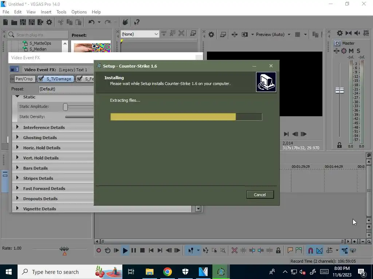Expand Horiz. Hold Details
The width and height of the screenshot is (373, 279).
click(17, 147)
